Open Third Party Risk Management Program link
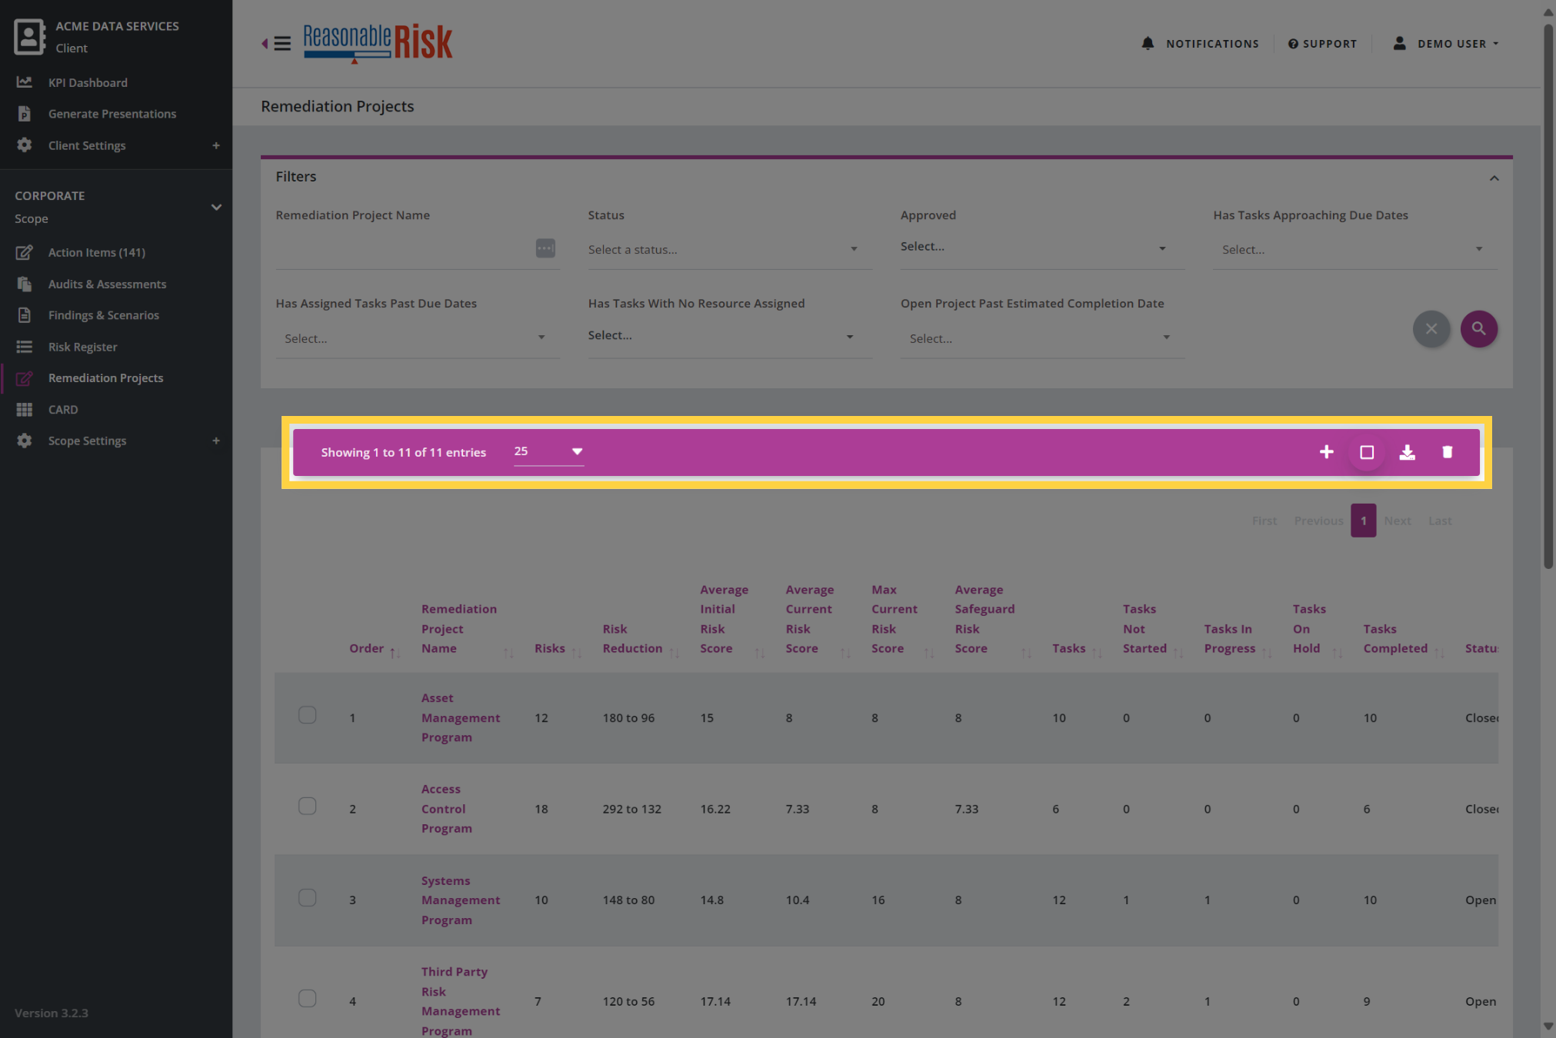 (461, 1001)
